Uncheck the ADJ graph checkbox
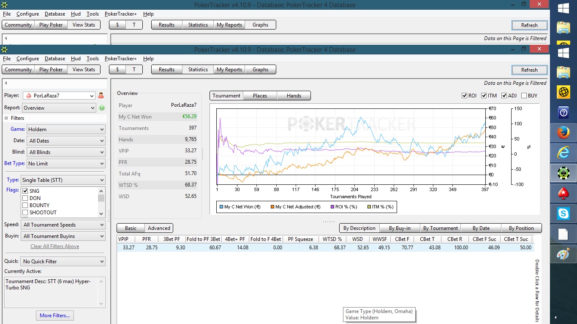Screen dimensions: 577x324 point(504,96)
